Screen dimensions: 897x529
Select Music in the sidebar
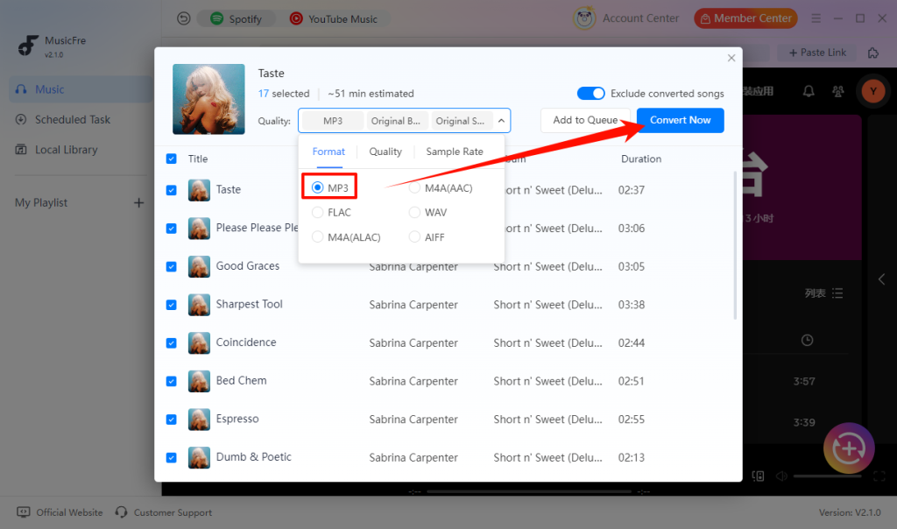point(81,89)
